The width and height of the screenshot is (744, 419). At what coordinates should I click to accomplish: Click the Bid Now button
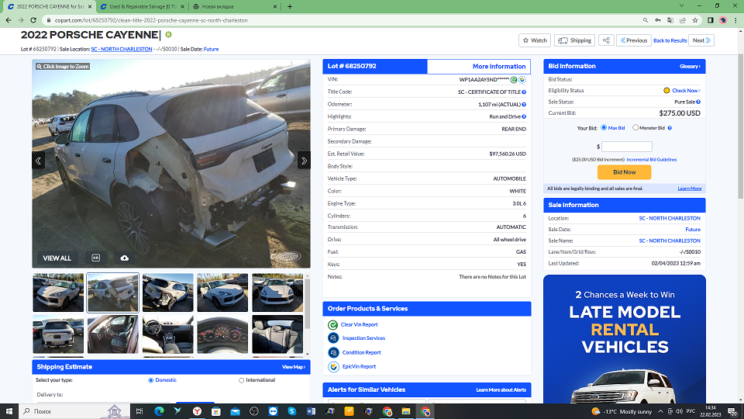pyautogui.click(x=625, y=172)
